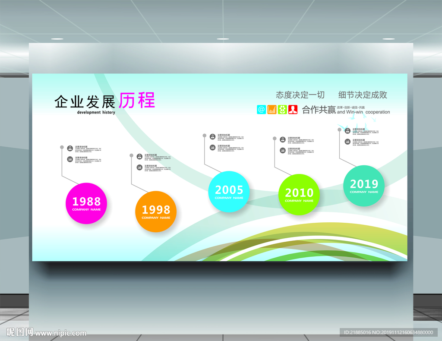The image size is (442, 341).
Task: Click the person icon in the 2019 entry
Action: click(x=347, y=131)
